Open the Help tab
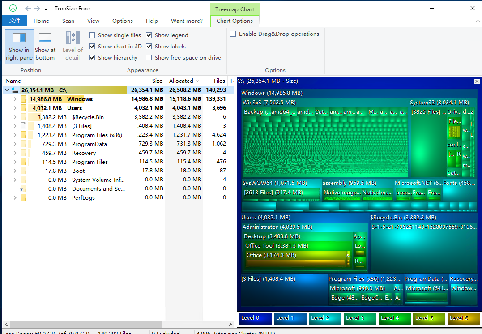The image size is (482, 334). pyautogui.click(x=152, y=21)
